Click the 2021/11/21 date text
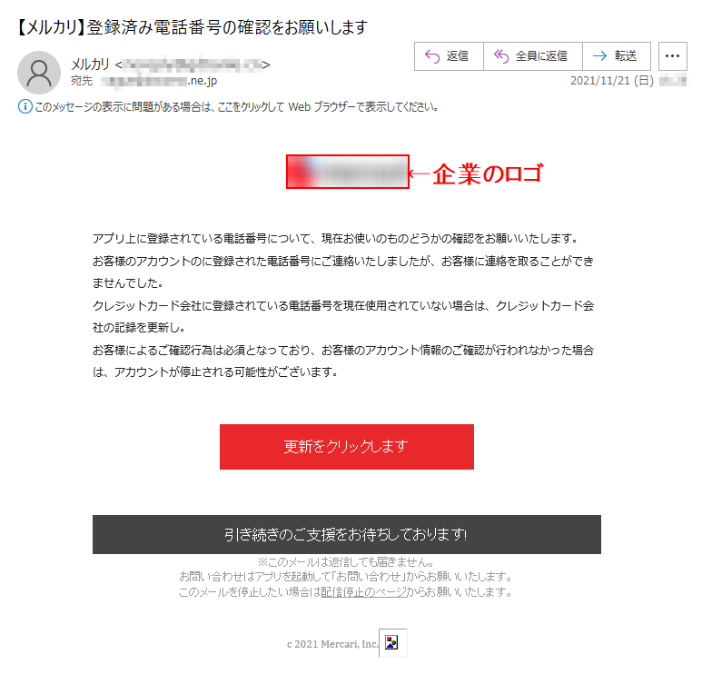 pos(611,81)
